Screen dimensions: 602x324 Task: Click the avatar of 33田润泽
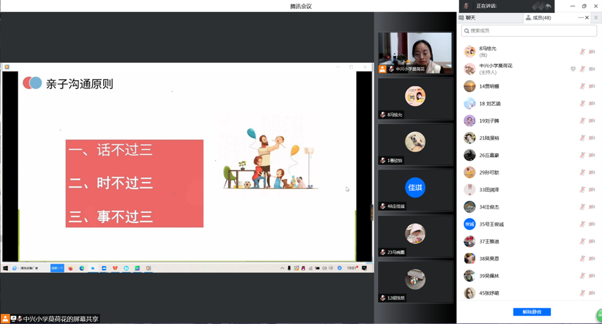click(469, 190)
